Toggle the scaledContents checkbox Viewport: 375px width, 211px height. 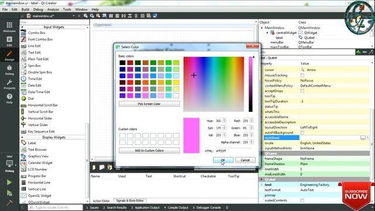302,200
